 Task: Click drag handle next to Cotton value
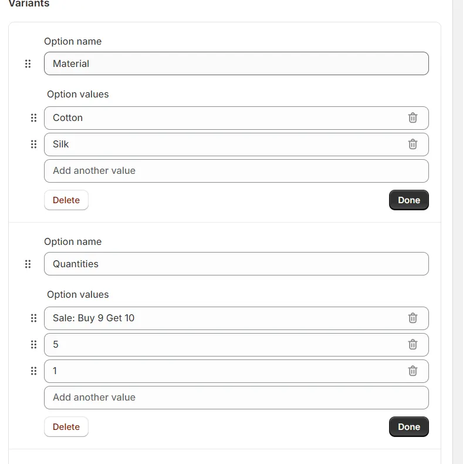[33, 118]
